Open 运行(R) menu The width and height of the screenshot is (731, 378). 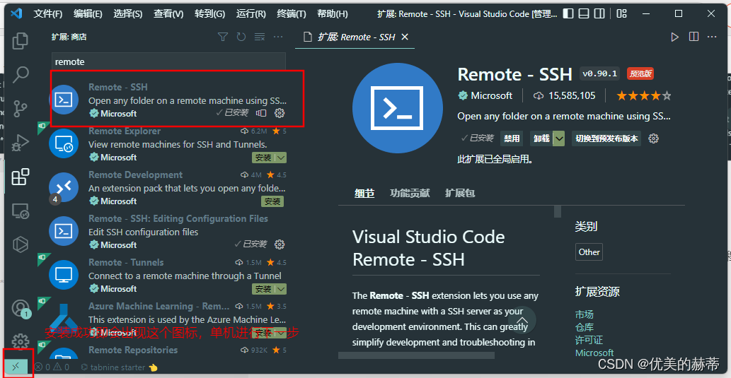[x=251, y=14]
